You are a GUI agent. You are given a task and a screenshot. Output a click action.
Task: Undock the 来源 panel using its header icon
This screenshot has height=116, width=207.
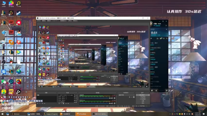(x=78, y=93)
